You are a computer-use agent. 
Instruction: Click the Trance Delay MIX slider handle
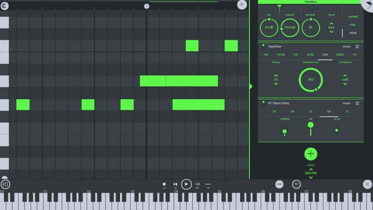(x=311, y=125)
